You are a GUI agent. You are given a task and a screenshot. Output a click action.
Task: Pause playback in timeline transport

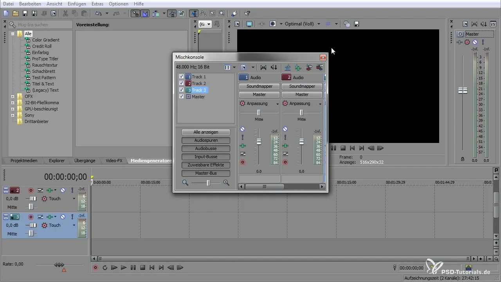(x=133, y=268)
